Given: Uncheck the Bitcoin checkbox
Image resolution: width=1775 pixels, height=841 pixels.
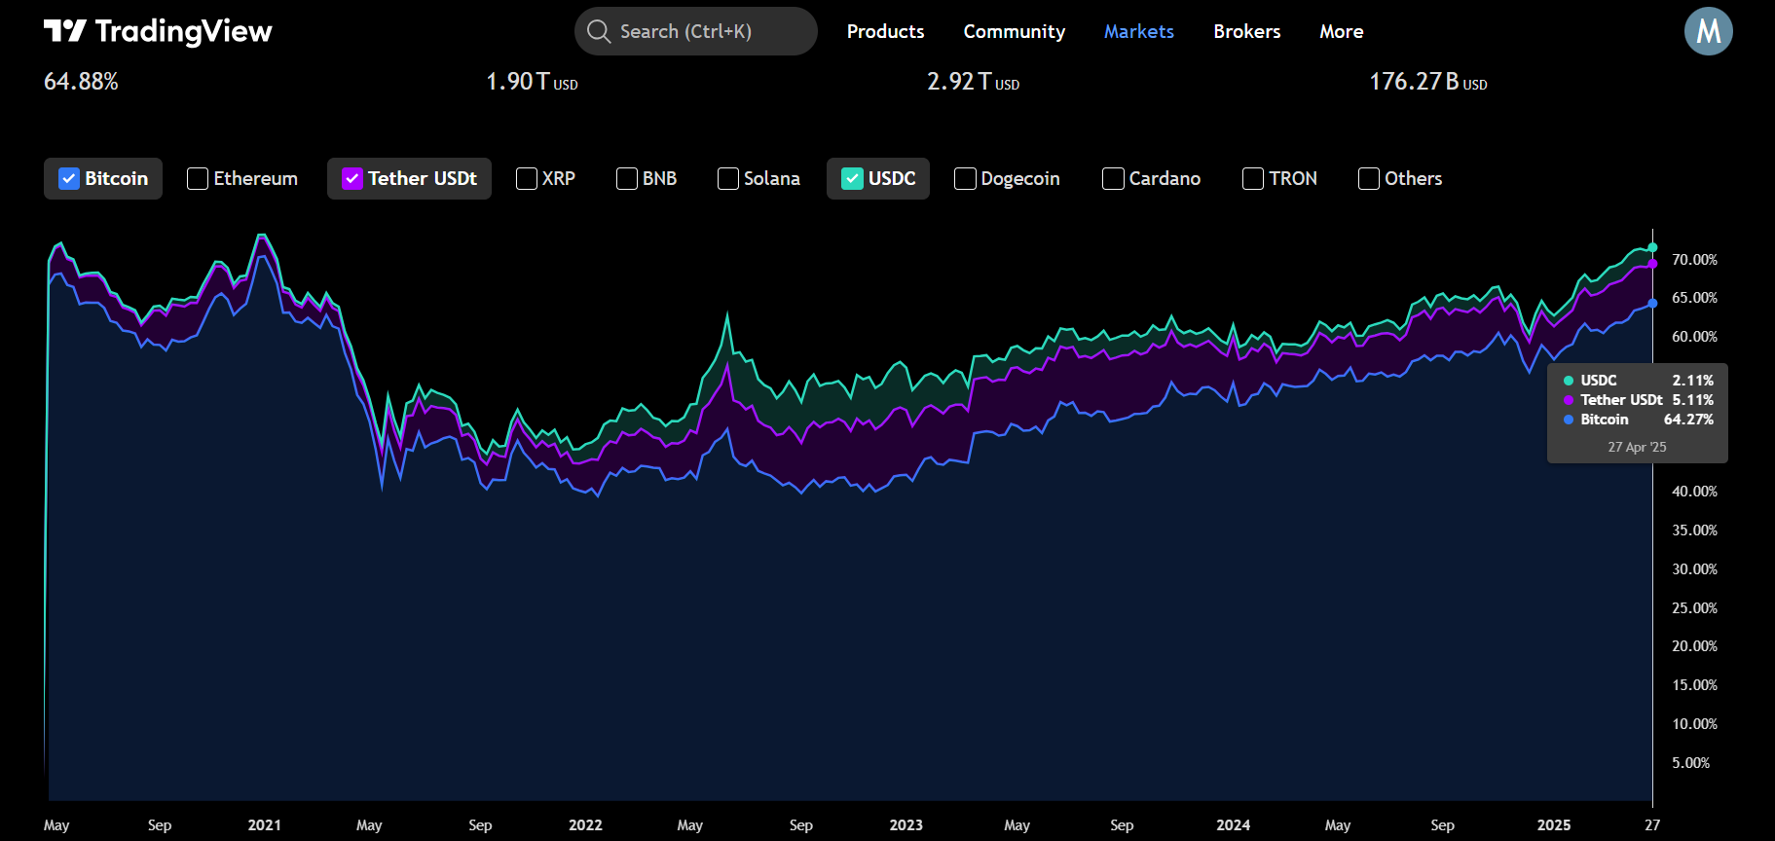Looking at the screenshot, I should pos(69,178).
